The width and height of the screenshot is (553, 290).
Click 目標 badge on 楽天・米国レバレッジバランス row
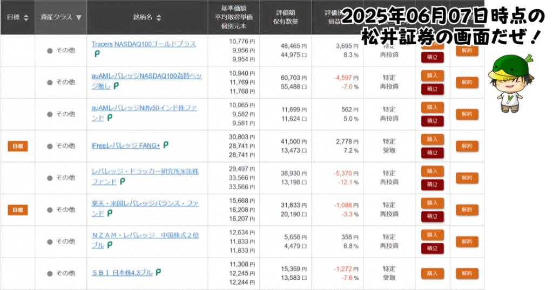(x=18, y=210)
